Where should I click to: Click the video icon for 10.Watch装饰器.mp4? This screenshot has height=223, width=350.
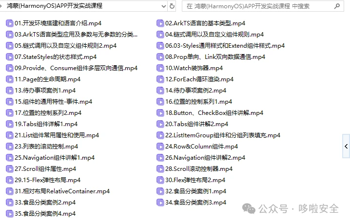tap(160, 68)
